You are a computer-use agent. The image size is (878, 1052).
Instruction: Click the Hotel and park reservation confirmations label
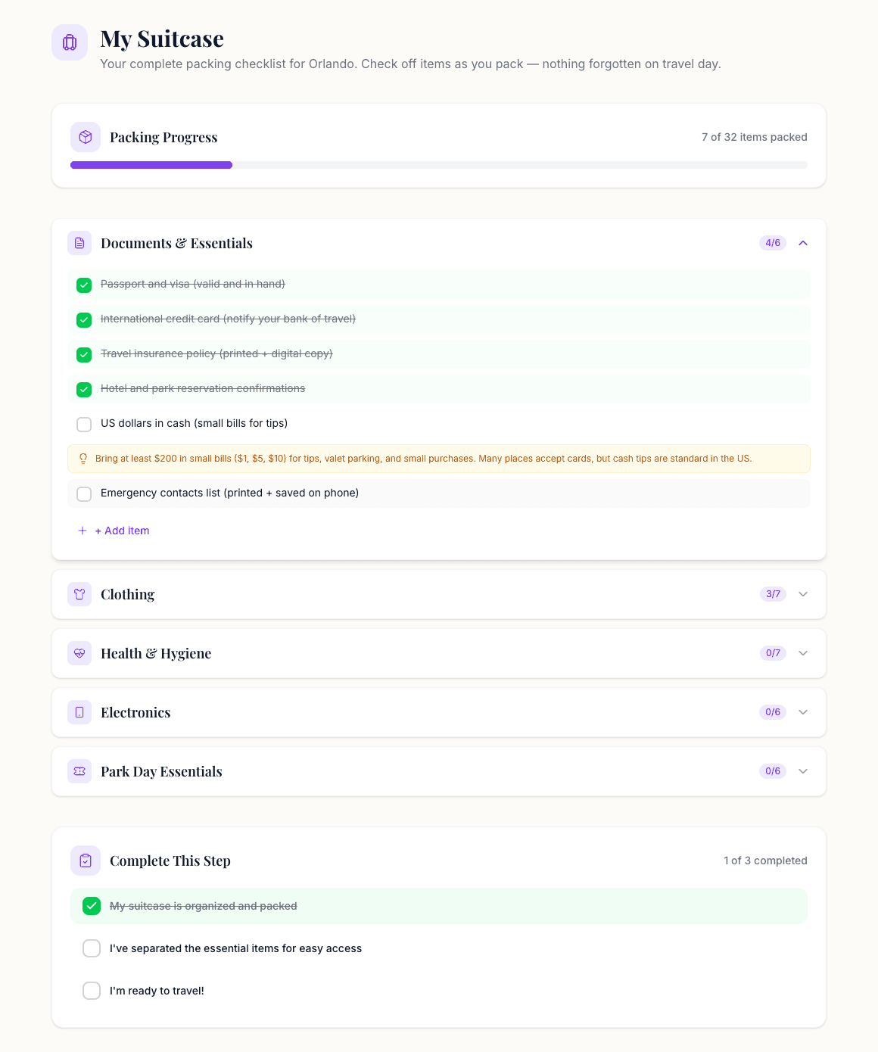(x=203, y=388)
